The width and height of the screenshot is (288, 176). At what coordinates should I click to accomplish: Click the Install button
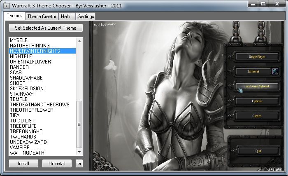(x=23, y=164)
